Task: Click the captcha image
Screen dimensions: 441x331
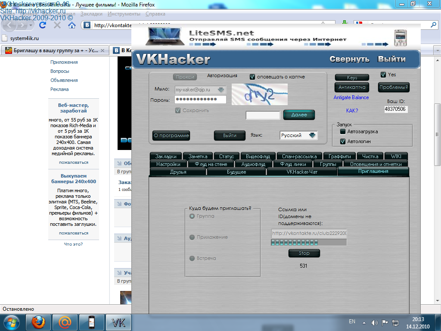Action: [x=259, y=94]
